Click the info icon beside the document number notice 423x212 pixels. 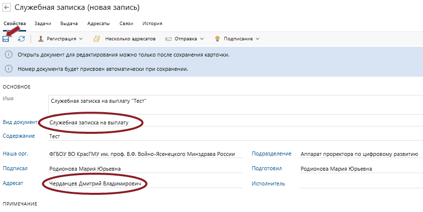coord(8,68)
